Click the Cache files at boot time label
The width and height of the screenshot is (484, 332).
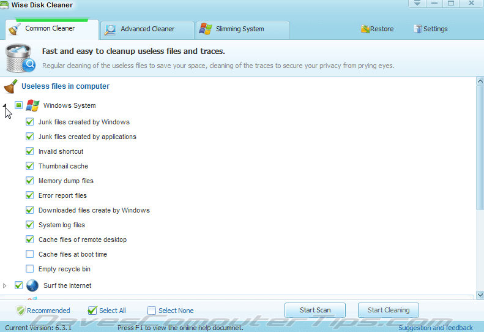point(73,254)
